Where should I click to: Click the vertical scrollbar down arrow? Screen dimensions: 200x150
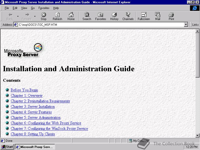click(x=197, y=135)
